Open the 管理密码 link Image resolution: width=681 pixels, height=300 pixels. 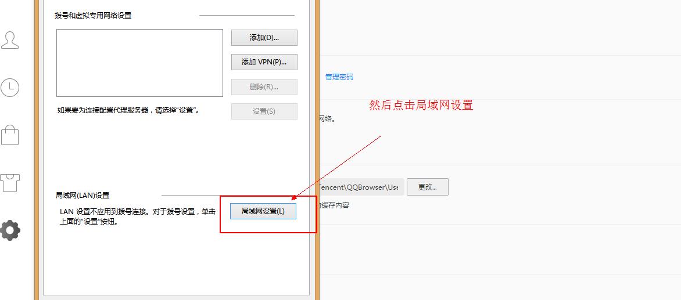tap(339, 77)
